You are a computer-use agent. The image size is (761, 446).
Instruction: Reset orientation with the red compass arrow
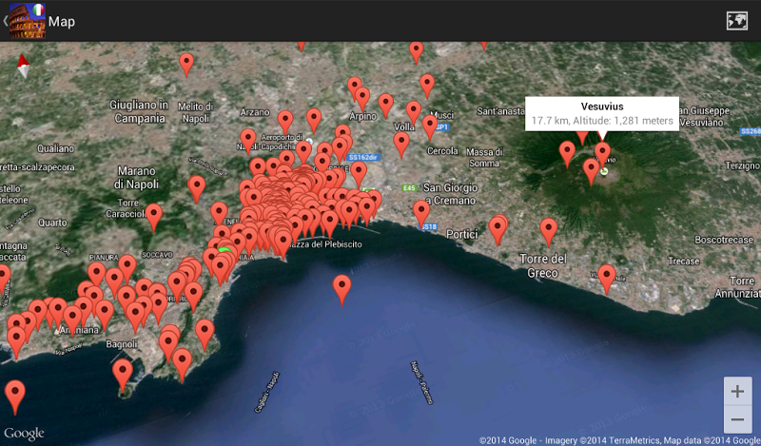pyautogui.click(x=23, y=66)
